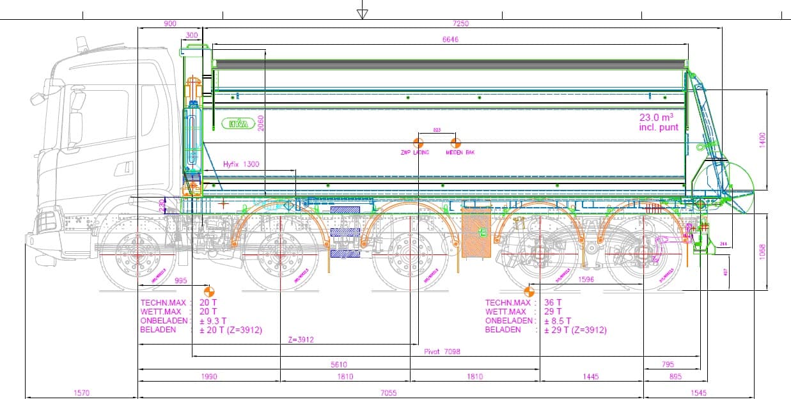This screenshot has width=791, height=411.
Task: Click the orange marker beside the 995 dimension
Action: tap(208, 291)
